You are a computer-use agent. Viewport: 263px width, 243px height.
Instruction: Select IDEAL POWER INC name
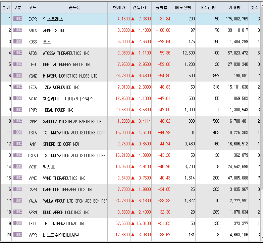click(58, 110)
